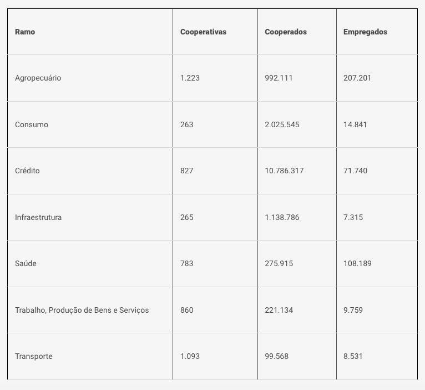Image resolution: width=425 pixels, height=390 pixels.
Task: Click the Agropecuário row label
Action: pyautogui.click(x=38, y=78)
